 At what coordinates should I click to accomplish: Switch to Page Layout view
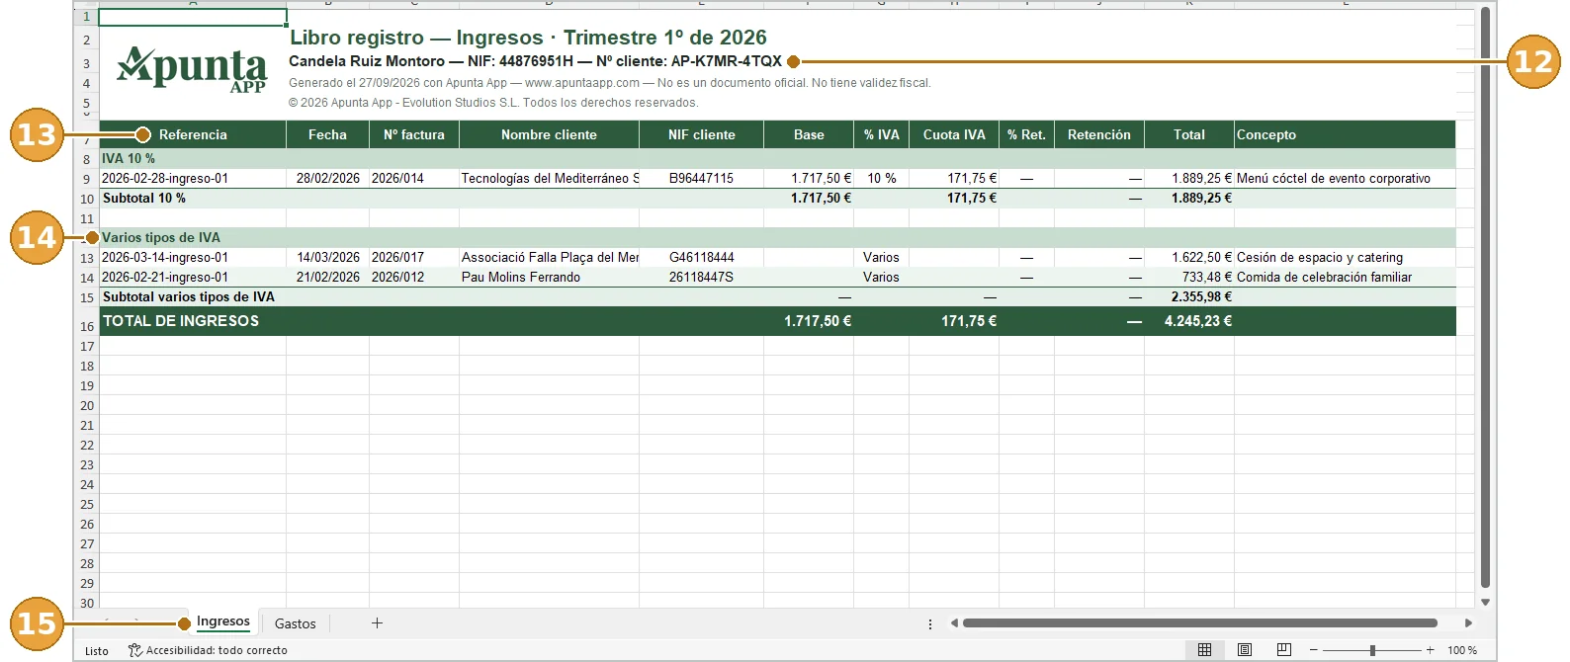[x=1245, y=649]
